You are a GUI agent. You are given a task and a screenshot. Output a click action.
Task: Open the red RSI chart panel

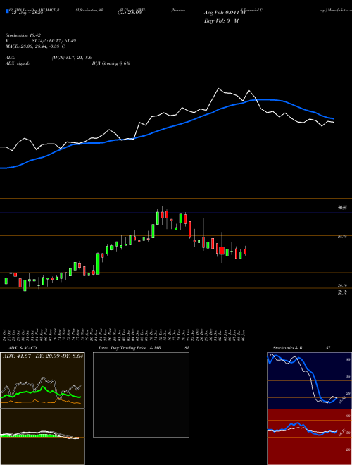pyautogui.click(x=309, y=437)
